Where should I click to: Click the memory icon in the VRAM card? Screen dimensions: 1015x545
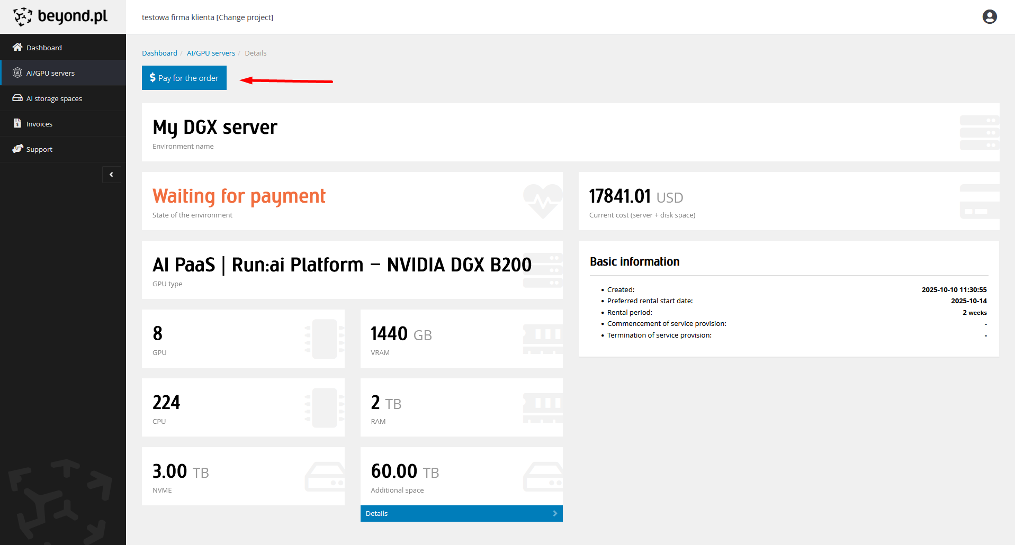tap(543, 339)
